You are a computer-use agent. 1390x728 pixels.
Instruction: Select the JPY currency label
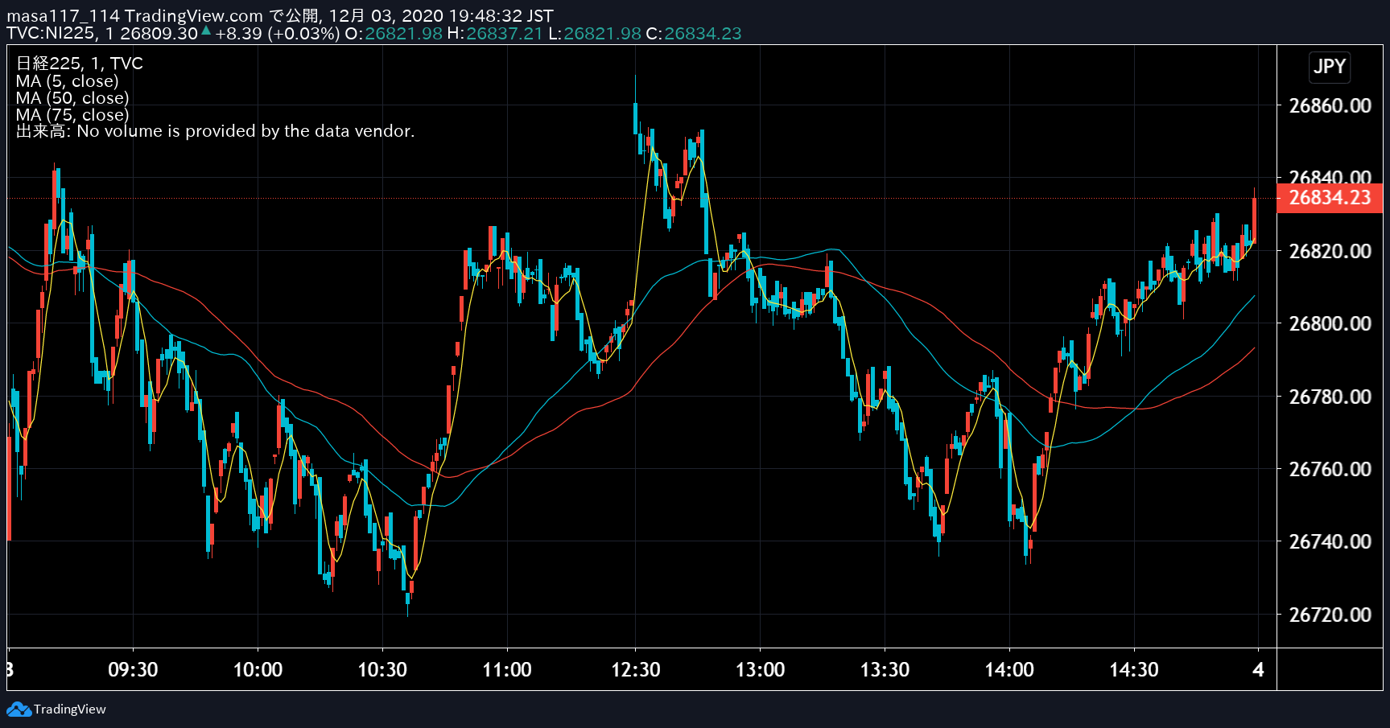[1330, 67]
